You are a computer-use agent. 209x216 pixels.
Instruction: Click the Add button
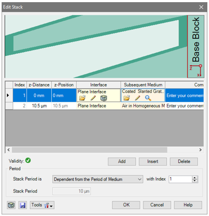pyautogui.click(x=122, y=161)
